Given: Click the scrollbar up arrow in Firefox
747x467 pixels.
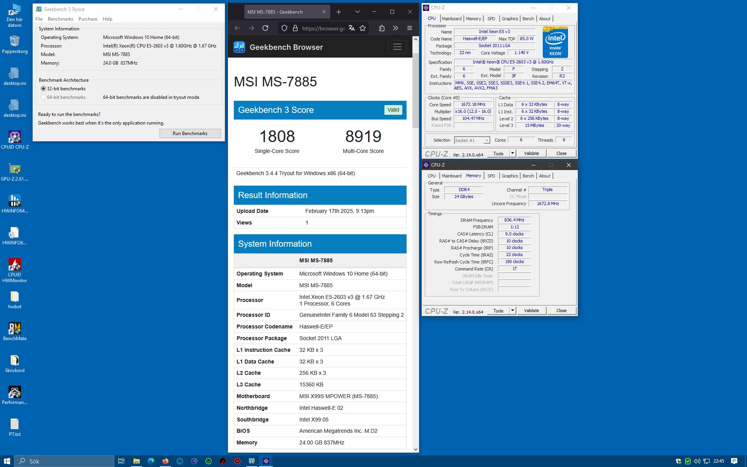Looking at the screenshot, I should click(416, 39).
